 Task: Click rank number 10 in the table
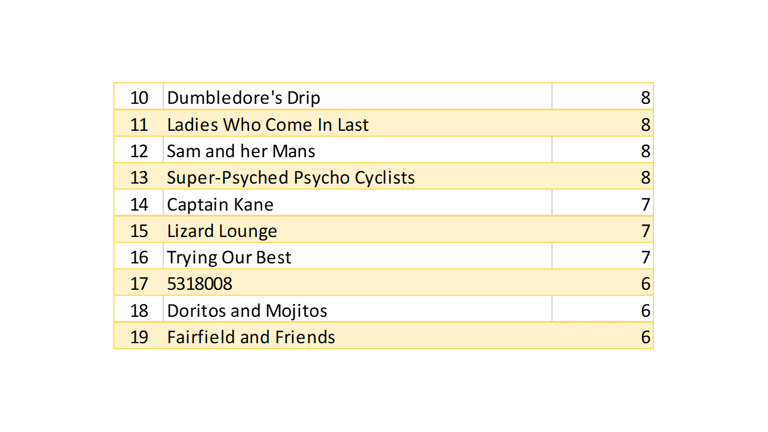coord(139,98)
